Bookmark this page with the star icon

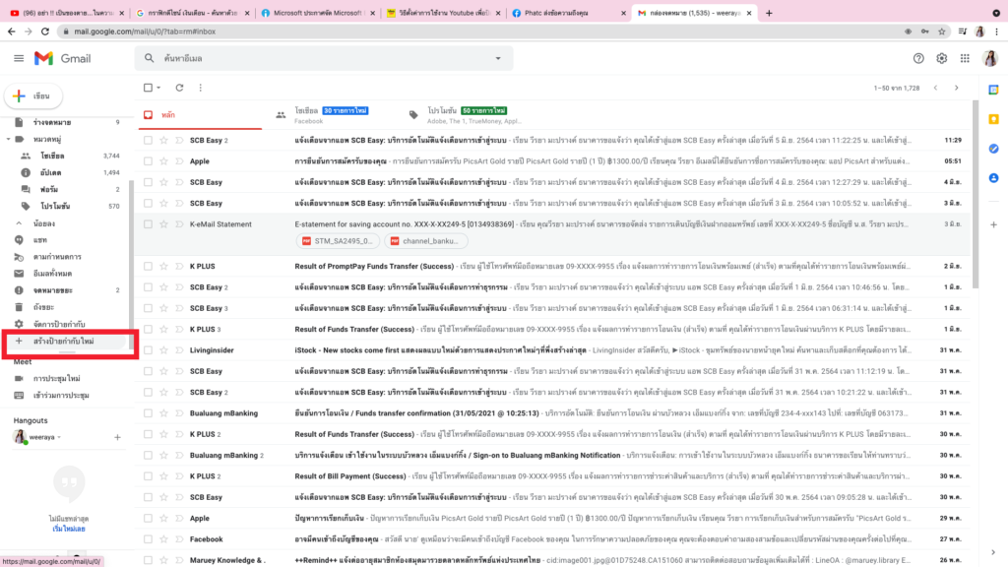click(942, 31)
